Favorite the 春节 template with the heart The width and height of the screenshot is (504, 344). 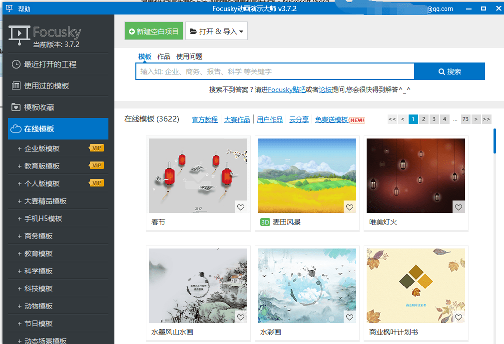(x=241, y=207)
